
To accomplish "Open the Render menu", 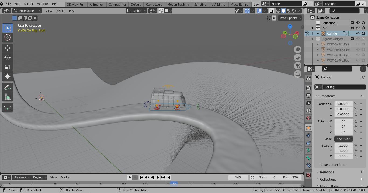I will click(28, 4).
